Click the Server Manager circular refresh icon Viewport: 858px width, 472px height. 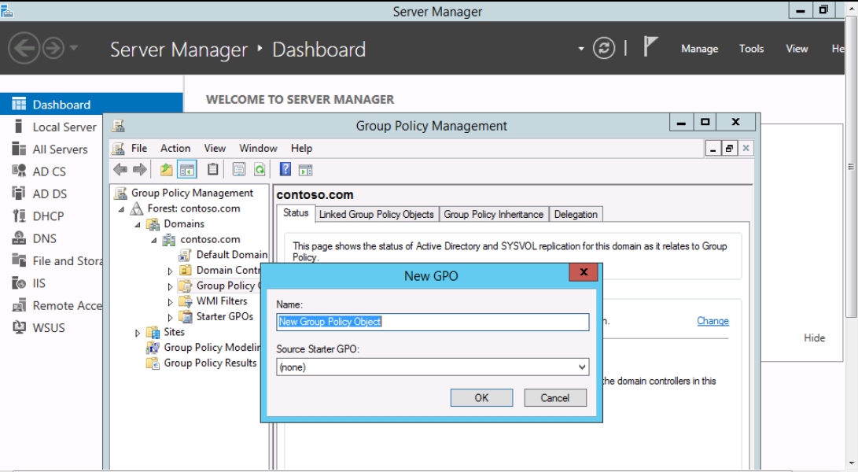point(604,48)
